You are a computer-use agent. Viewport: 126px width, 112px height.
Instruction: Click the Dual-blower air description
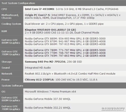point(64,24)
